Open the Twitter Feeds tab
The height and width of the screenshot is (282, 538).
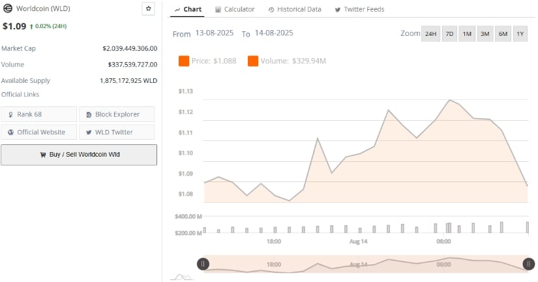[x=359, y=9]
